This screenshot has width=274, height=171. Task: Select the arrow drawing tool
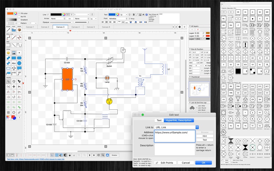click(8, 30)
